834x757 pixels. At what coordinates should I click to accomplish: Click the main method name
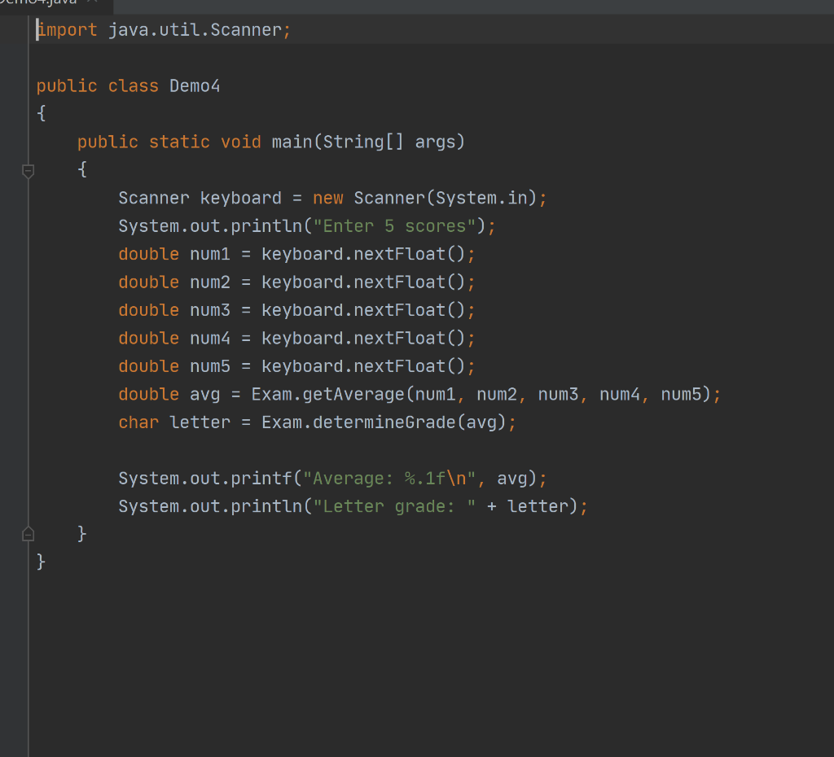294,141
